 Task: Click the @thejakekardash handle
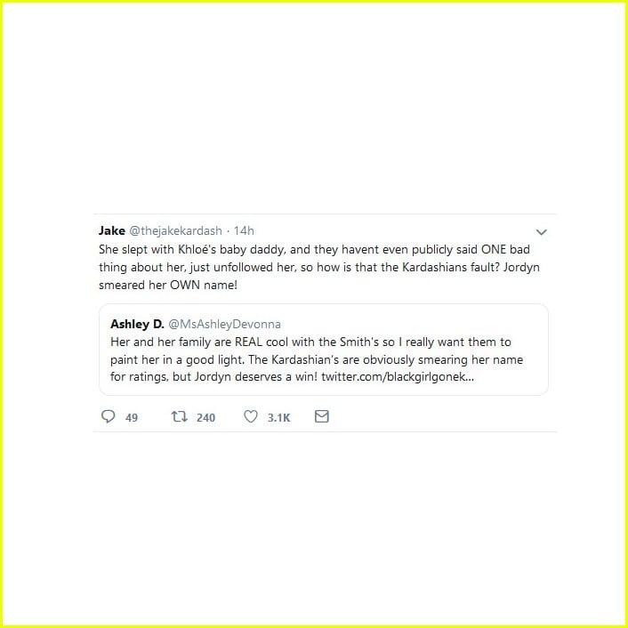(175, 230)
